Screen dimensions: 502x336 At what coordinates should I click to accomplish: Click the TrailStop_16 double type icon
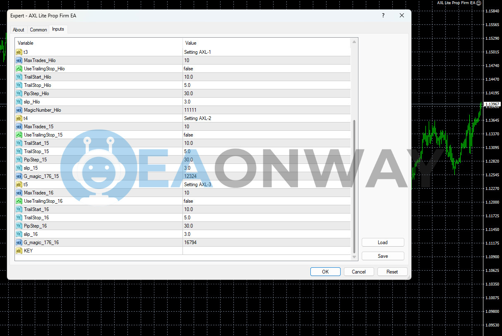coord(19,218)
